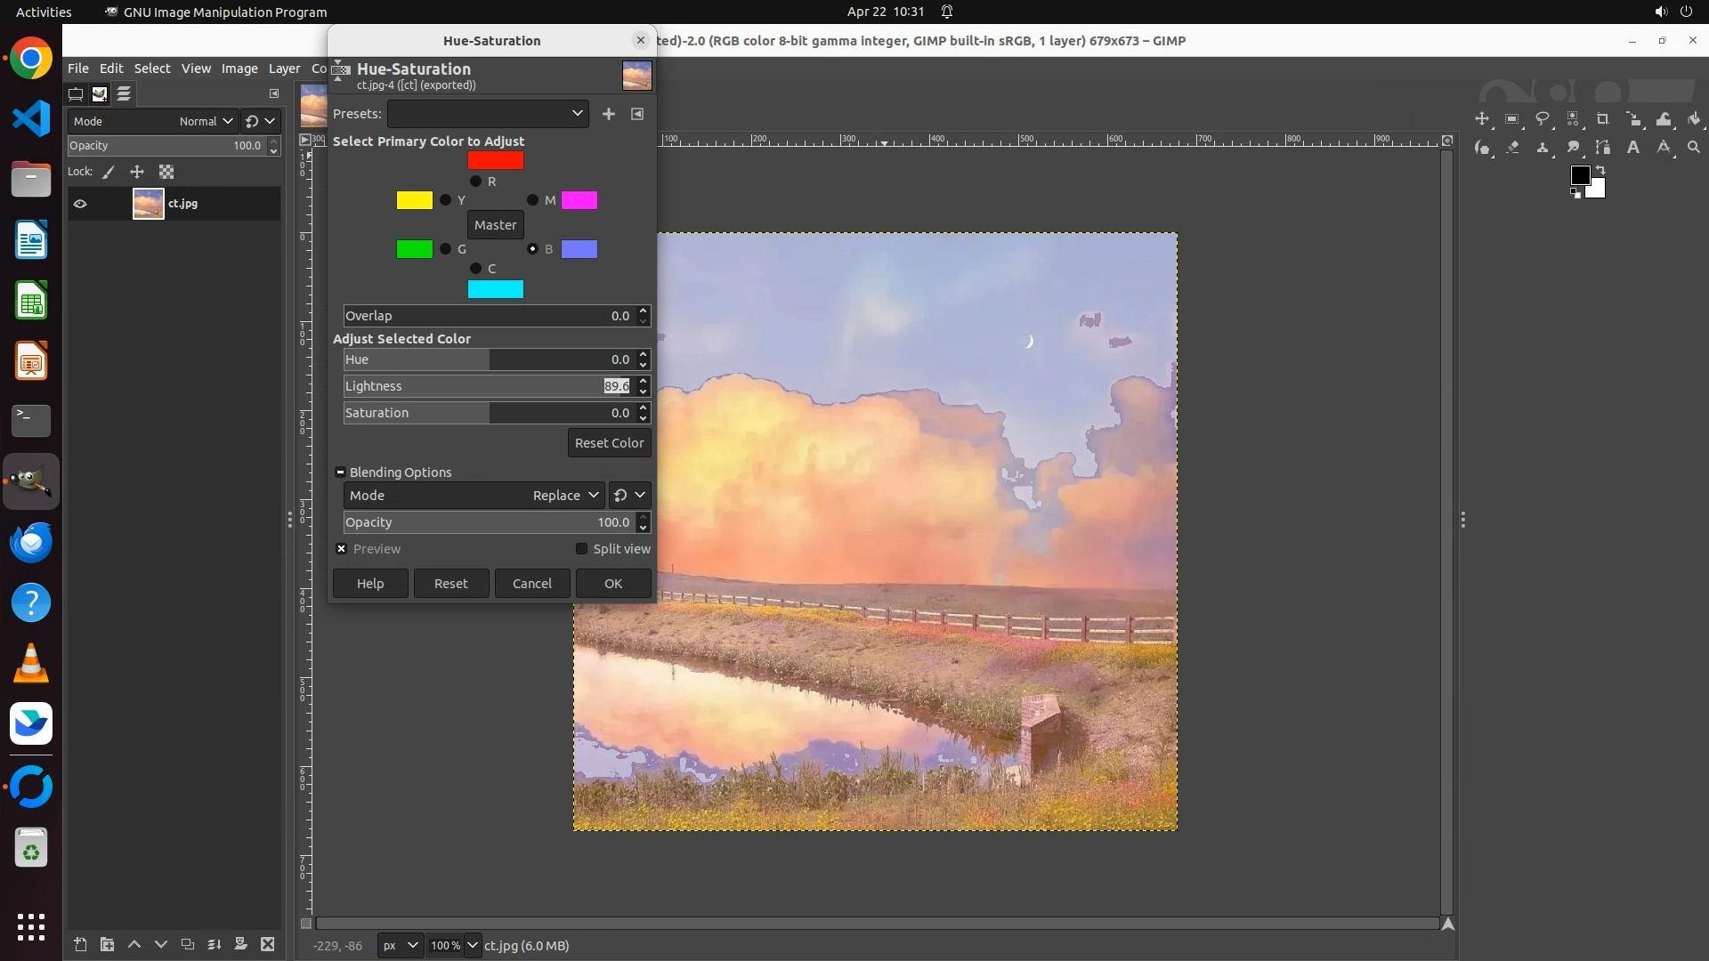Open the Select menu
The image size is (1709, 961).
pos(152,69)
